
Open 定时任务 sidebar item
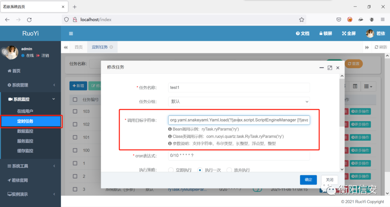click(x=31, y=121)
